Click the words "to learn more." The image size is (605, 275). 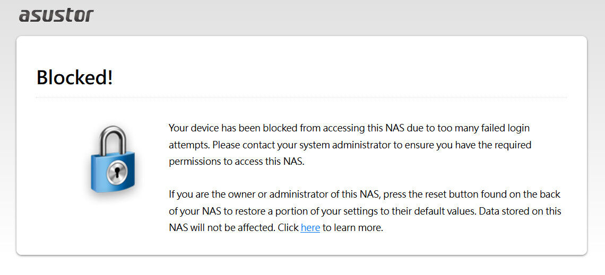(352, 228)
